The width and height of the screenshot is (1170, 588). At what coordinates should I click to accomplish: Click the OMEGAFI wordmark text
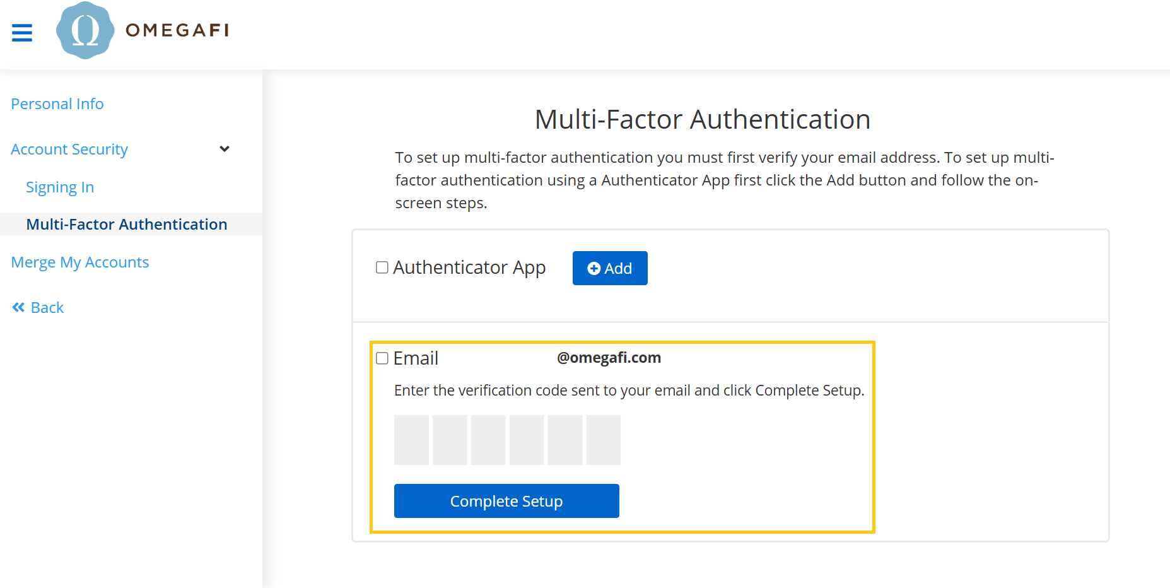tap(177, 30)
